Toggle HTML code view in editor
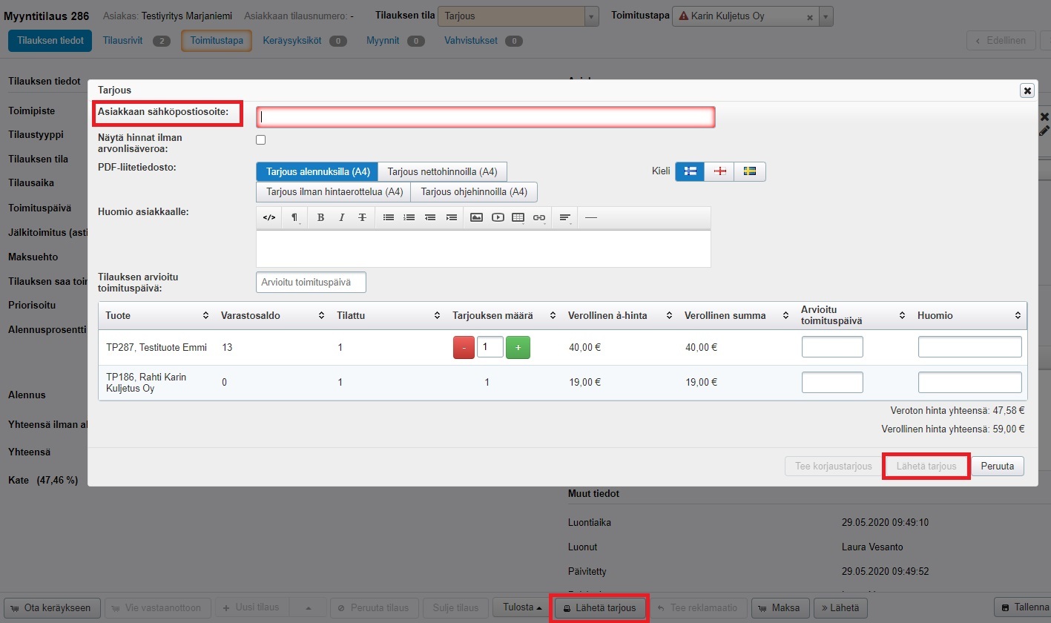Screen dimensions: 1051x623 [269, 217]
